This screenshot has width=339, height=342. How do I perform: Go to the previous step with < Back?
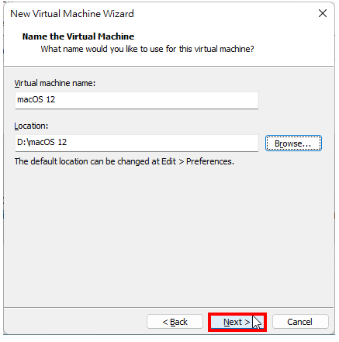coord(175,322)
